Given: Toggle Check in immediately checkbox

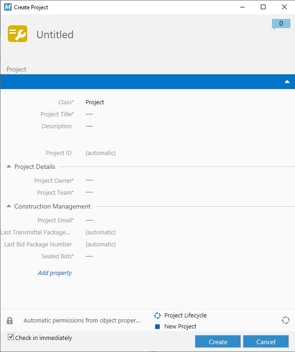Looking at the screenshot, I should (x=11, y=337).
